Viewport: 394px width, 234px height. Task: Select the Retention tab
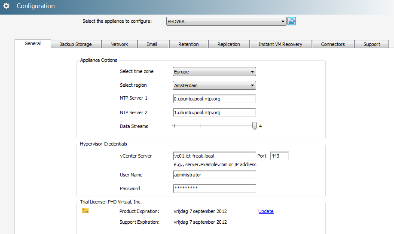point(189,44)
